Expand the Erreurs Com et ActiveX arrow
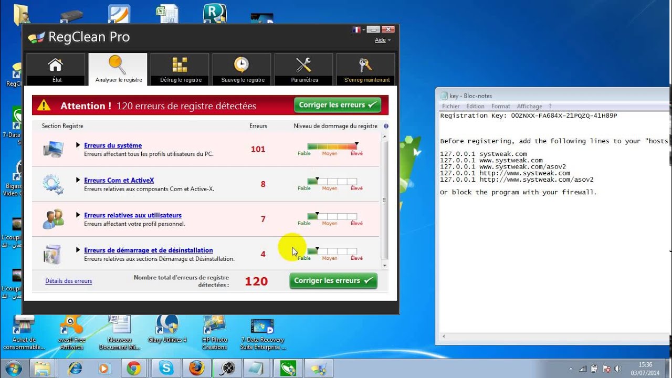The image size is (672, 378). 78,180
